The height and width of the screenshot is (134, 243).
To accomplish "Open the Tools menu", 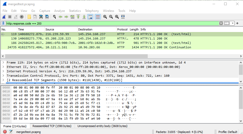I will click(x=122, y=11).
